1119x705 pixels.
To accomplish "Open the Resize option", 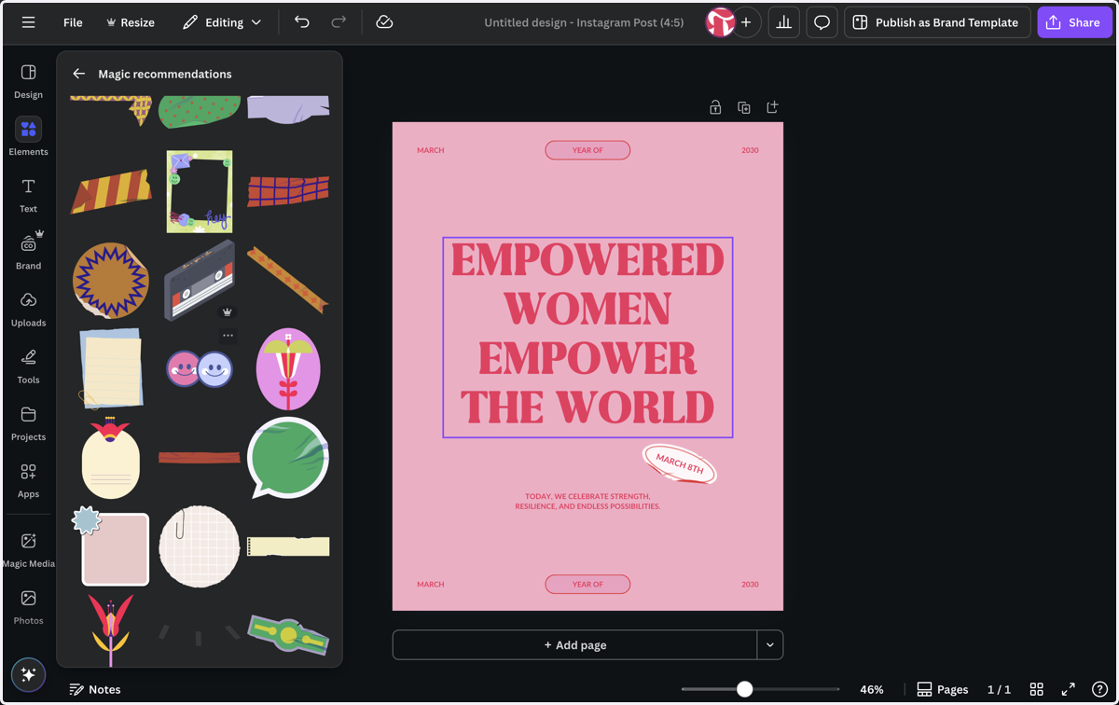I will pos(131,22).
